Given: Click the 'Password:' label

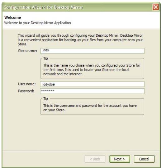Looking at the screenshot, I should [x=26, y=91].
